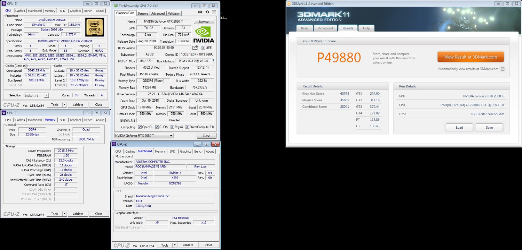The height and width of the screenshot is (250, 522).
Task: Switch to the Basic tab in 3DMark 11
Action: [304, 28]
